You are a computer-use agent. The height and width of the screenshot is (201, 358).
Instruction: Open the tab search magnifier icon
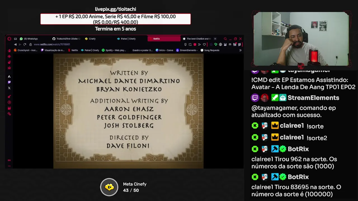click(x=225, y=39)
